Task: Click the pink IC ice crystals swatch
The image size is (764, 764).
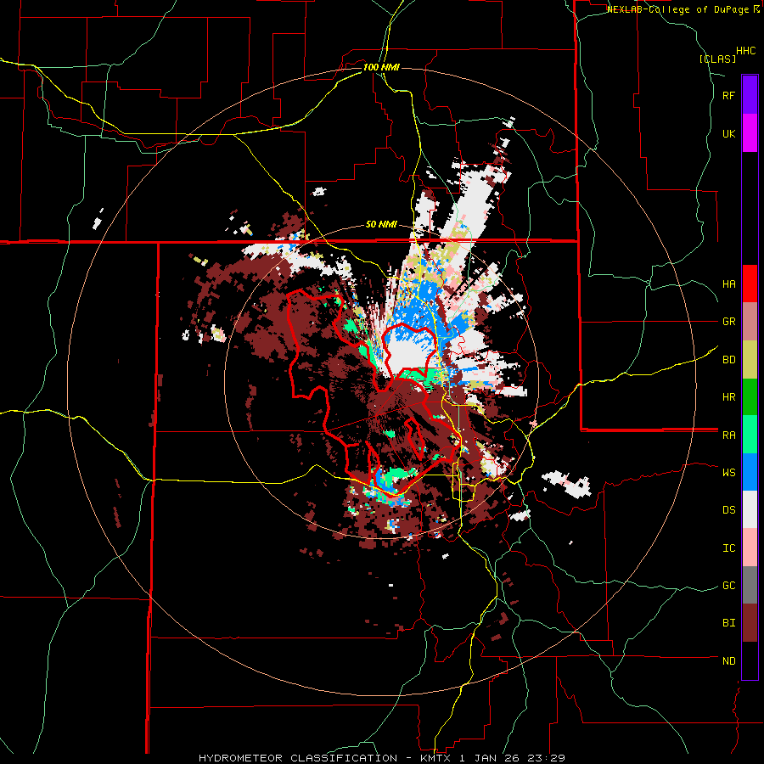Action: 750,548
